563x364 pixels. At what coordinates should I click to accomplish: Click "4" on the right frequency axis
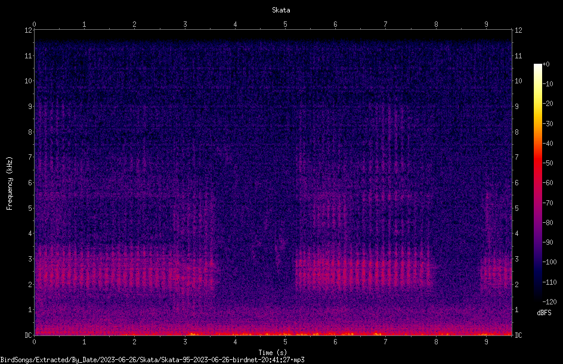[516, 234]
